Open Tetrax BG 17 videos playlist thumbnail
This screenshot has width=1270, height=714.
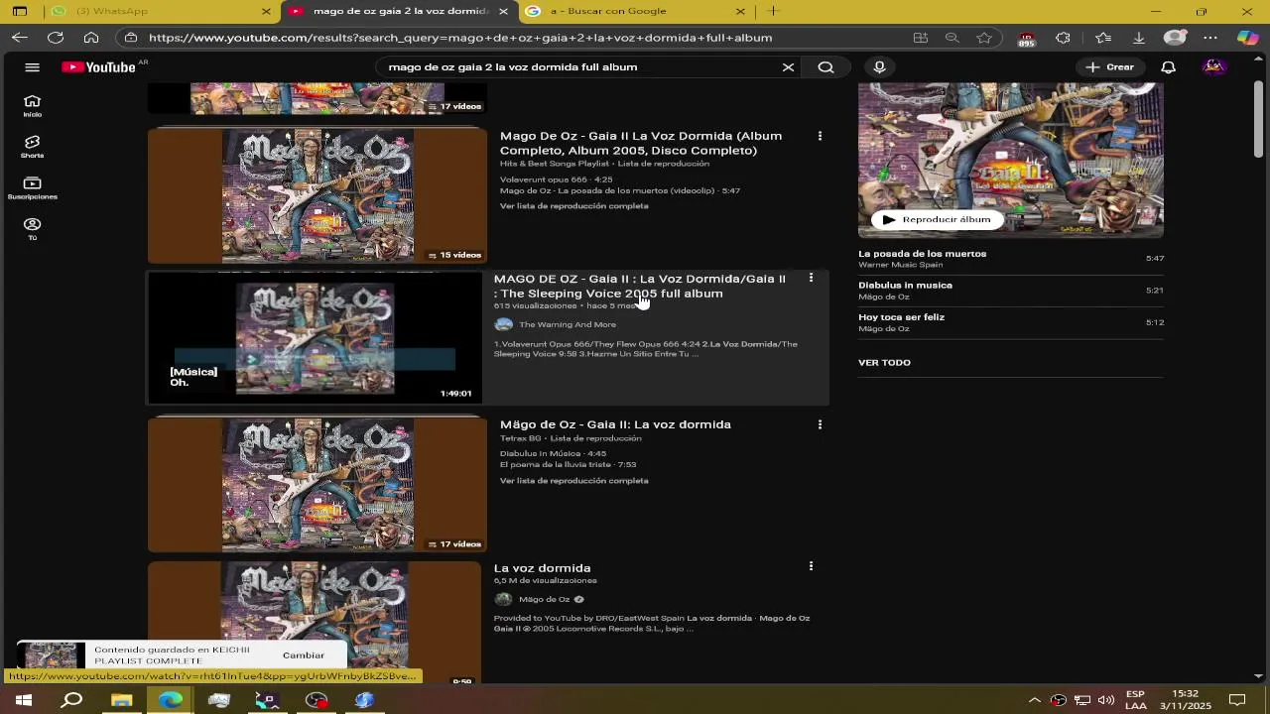point(317,484)
